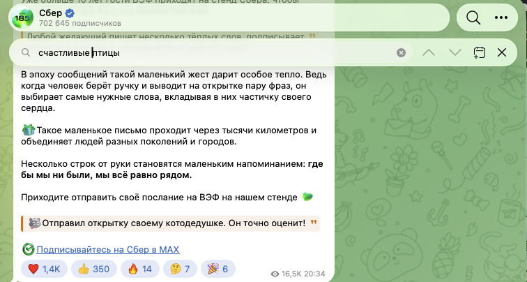This screenshot has height=282, width=527.
Task: Add heart reaction with 1,4K
Action: [x=44, y=269]
